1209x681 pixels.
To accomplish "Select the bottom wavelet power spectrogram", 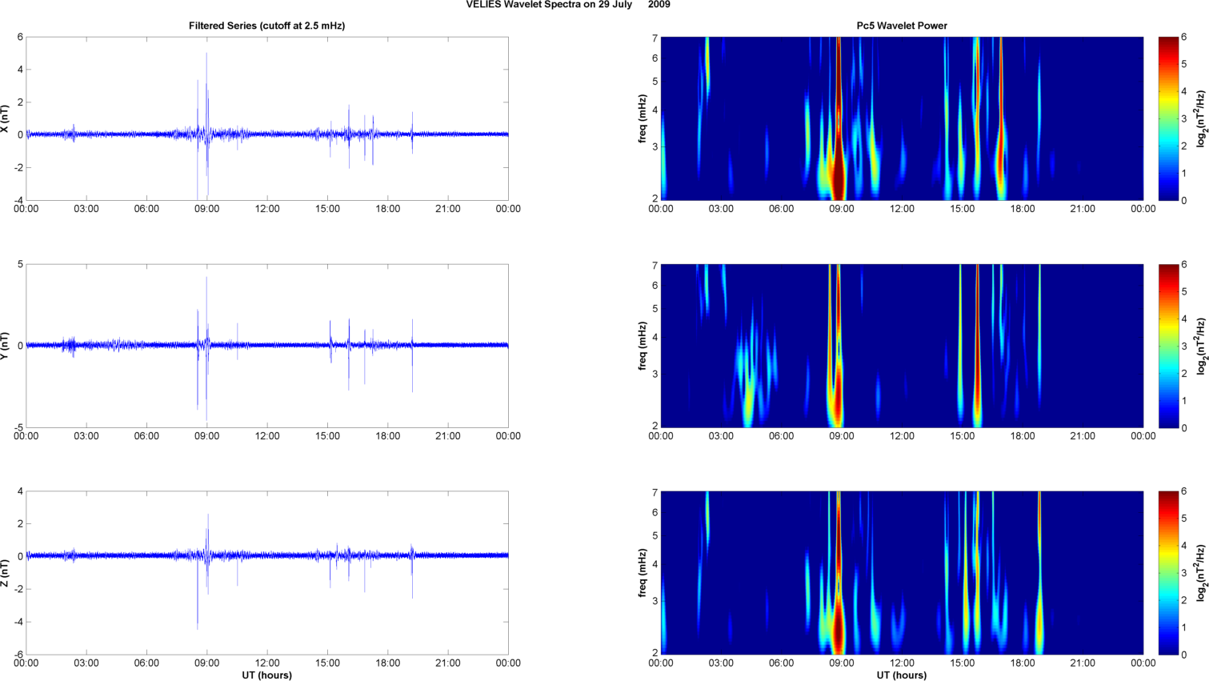I will tap(902, 573).
